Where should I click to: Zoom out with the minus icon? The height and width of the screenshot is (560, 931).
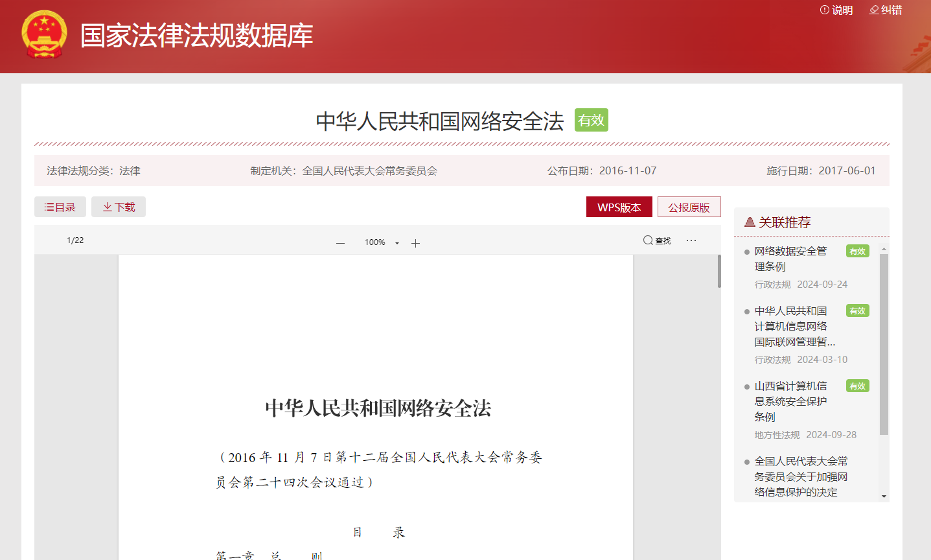pos(340,243)
